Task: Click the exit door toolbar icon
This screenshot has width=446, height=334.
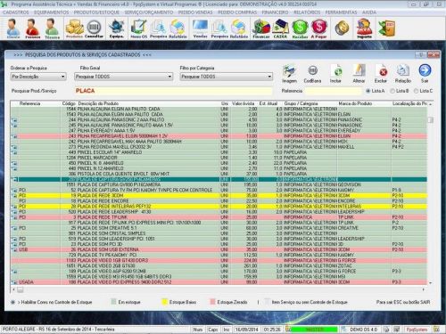Action: pos(386,29)
